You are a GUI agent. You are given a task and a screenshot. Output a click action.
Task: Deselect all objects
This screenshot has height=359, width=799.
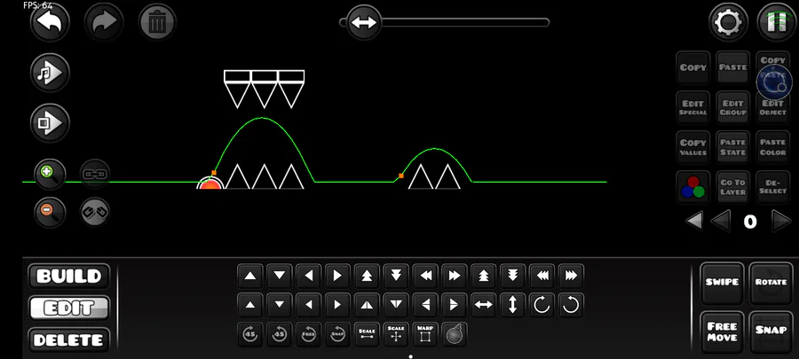point(772,187)
